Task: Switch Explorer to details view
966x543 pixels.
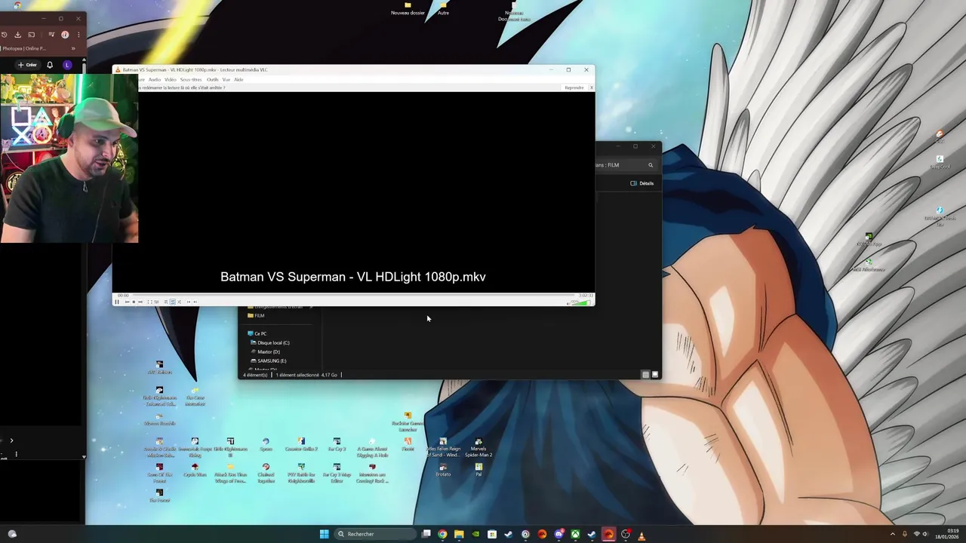Action: pyautogui.click(x=645, y=375)
